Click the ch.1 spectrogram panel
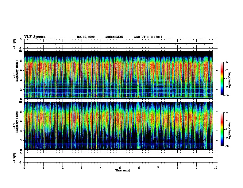The width and height of the screenshot is (243, 188). [x=118, y=75]
